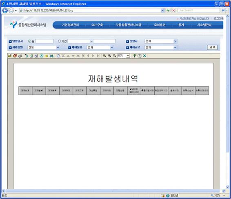This screenshot has width=231, height=199.
Task: Select the 월 (month) radio button
Action: point(30,41)
